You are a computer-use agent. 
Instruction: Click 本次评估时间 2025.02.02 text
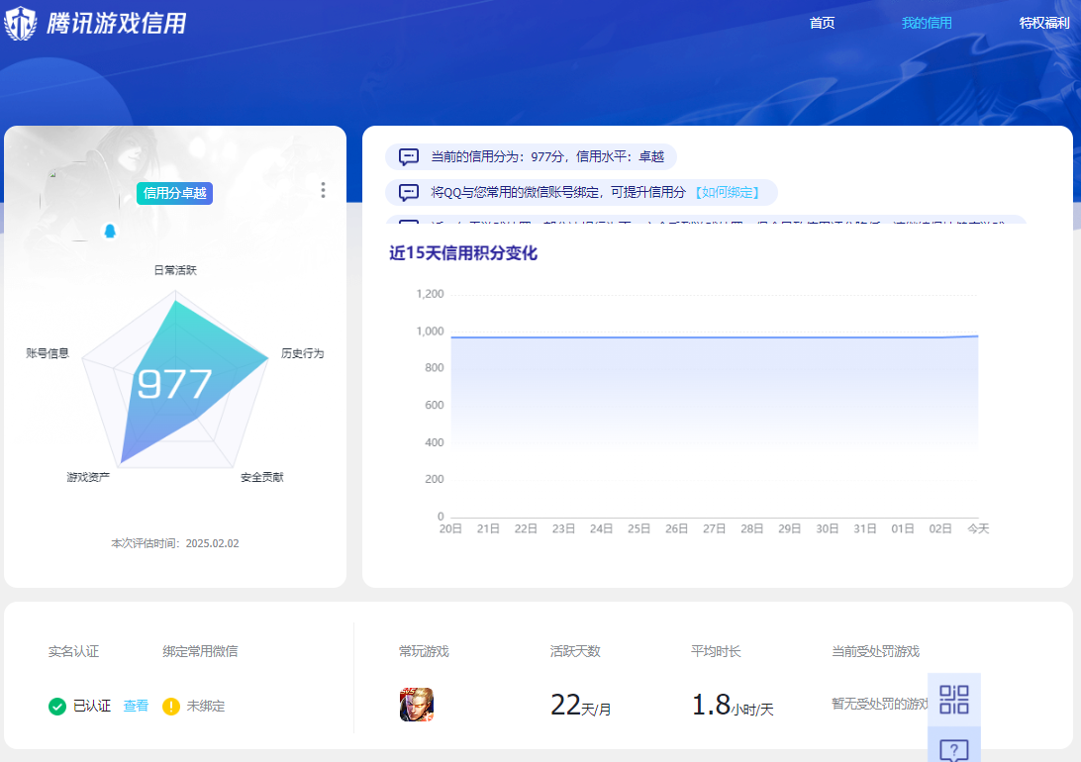click(175, 543)
